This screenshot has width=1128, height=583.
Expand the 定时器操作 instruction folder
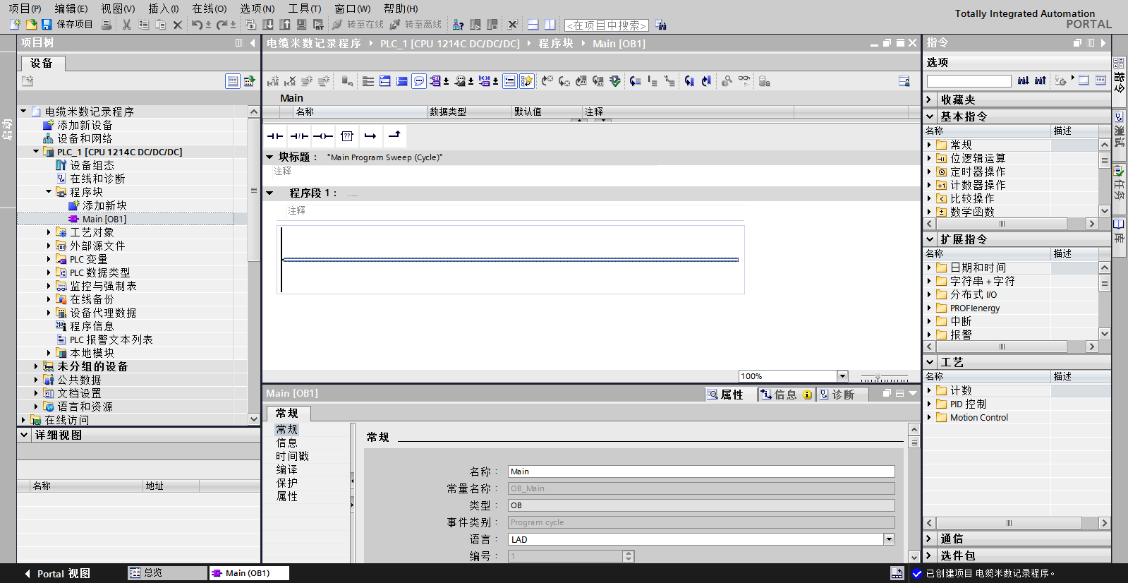click(x=929, y=172)
